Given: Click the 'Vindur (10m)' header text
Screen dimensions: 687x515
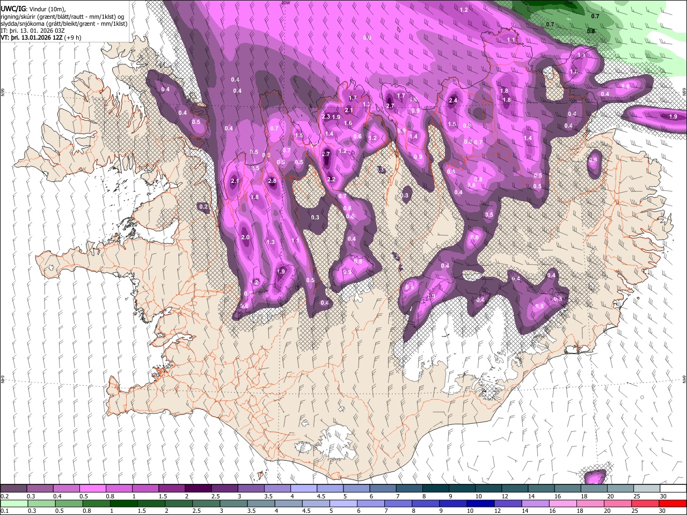Looking at the screenshot, I should pos(46,9).
